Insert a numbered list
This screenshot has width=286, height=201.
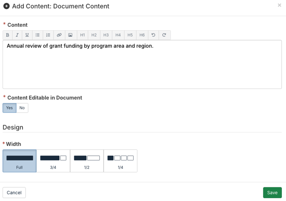coord(48,35)
